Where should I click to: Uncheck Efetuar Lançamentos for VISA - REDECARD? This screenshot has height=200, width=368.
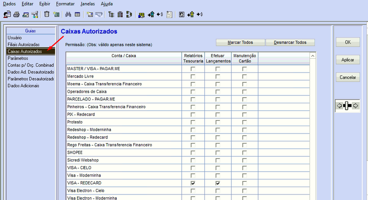tap(218, 183)
